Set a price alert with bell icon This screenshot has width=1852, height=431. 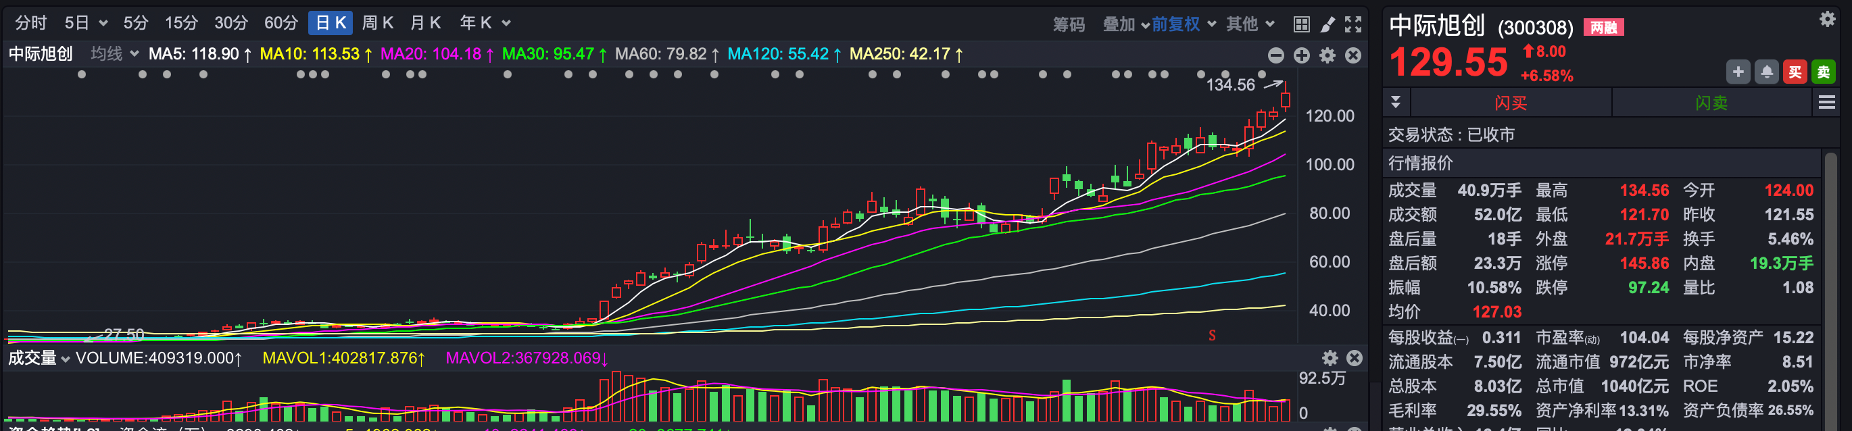pos(1766,72)
